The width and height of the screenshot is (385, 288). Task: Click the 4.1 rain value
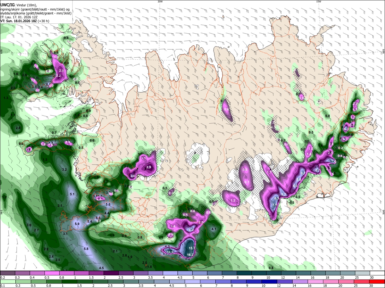[214, 229]
